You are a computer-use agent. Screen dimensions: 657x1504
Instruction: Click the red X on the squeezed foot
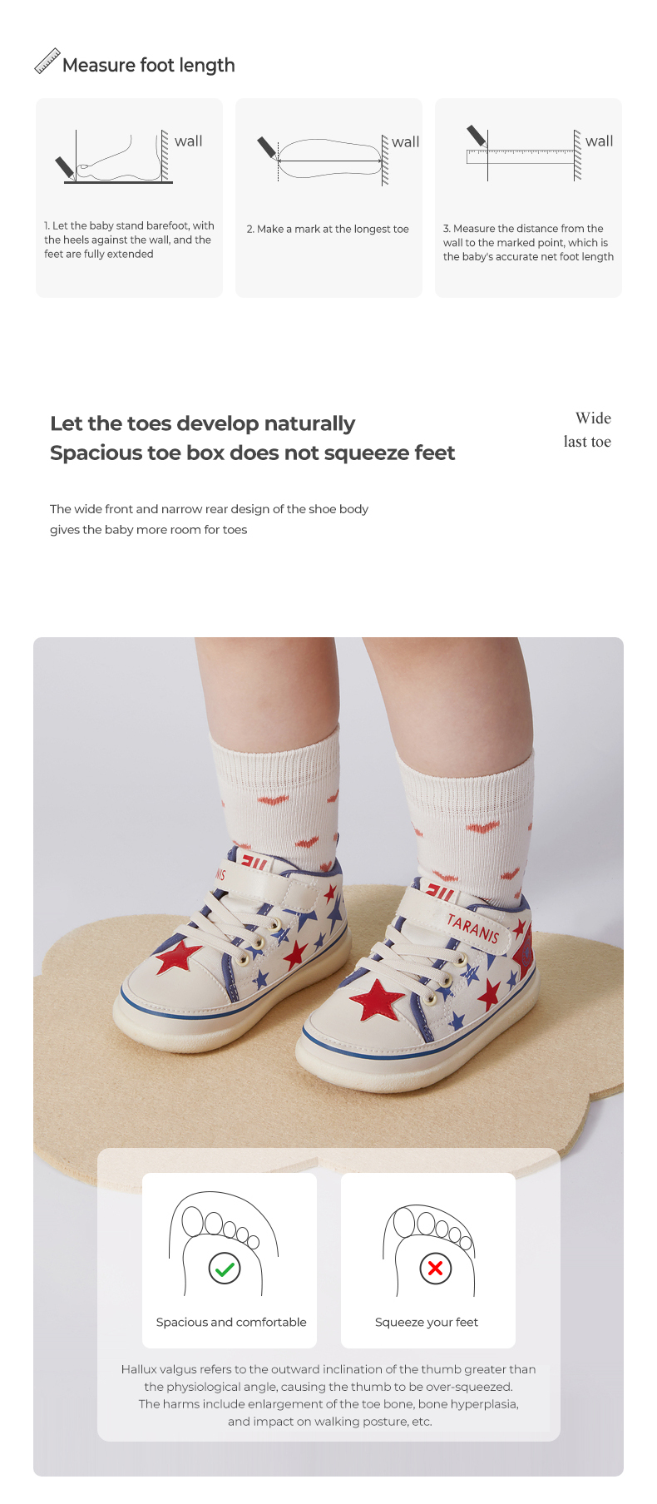coord(435,1268)
